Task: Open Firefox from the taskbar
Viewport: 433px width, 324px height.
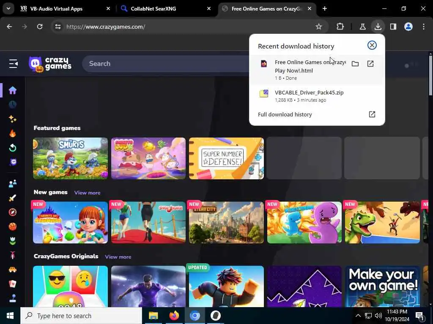Action: pyautogui.click(x=174, y=316)
